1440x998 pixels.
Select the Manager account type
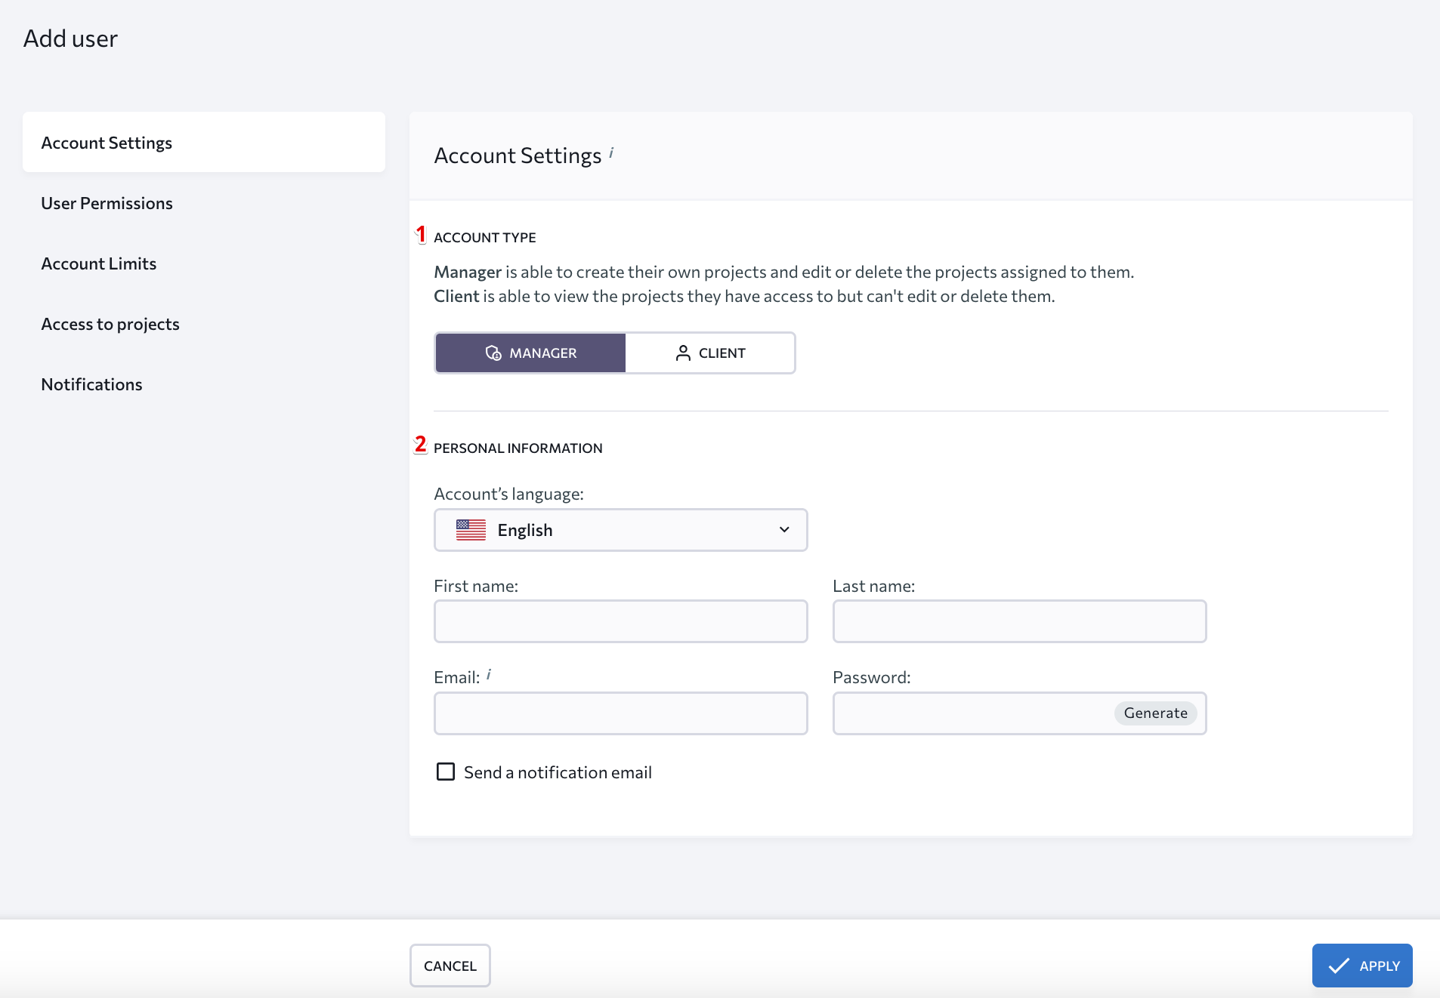pos(530,353)
